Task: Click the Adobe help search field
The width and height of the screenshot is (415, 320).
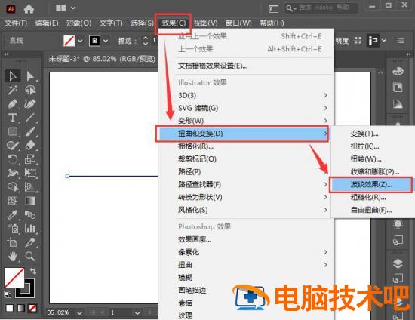Action: pos(321,8)
